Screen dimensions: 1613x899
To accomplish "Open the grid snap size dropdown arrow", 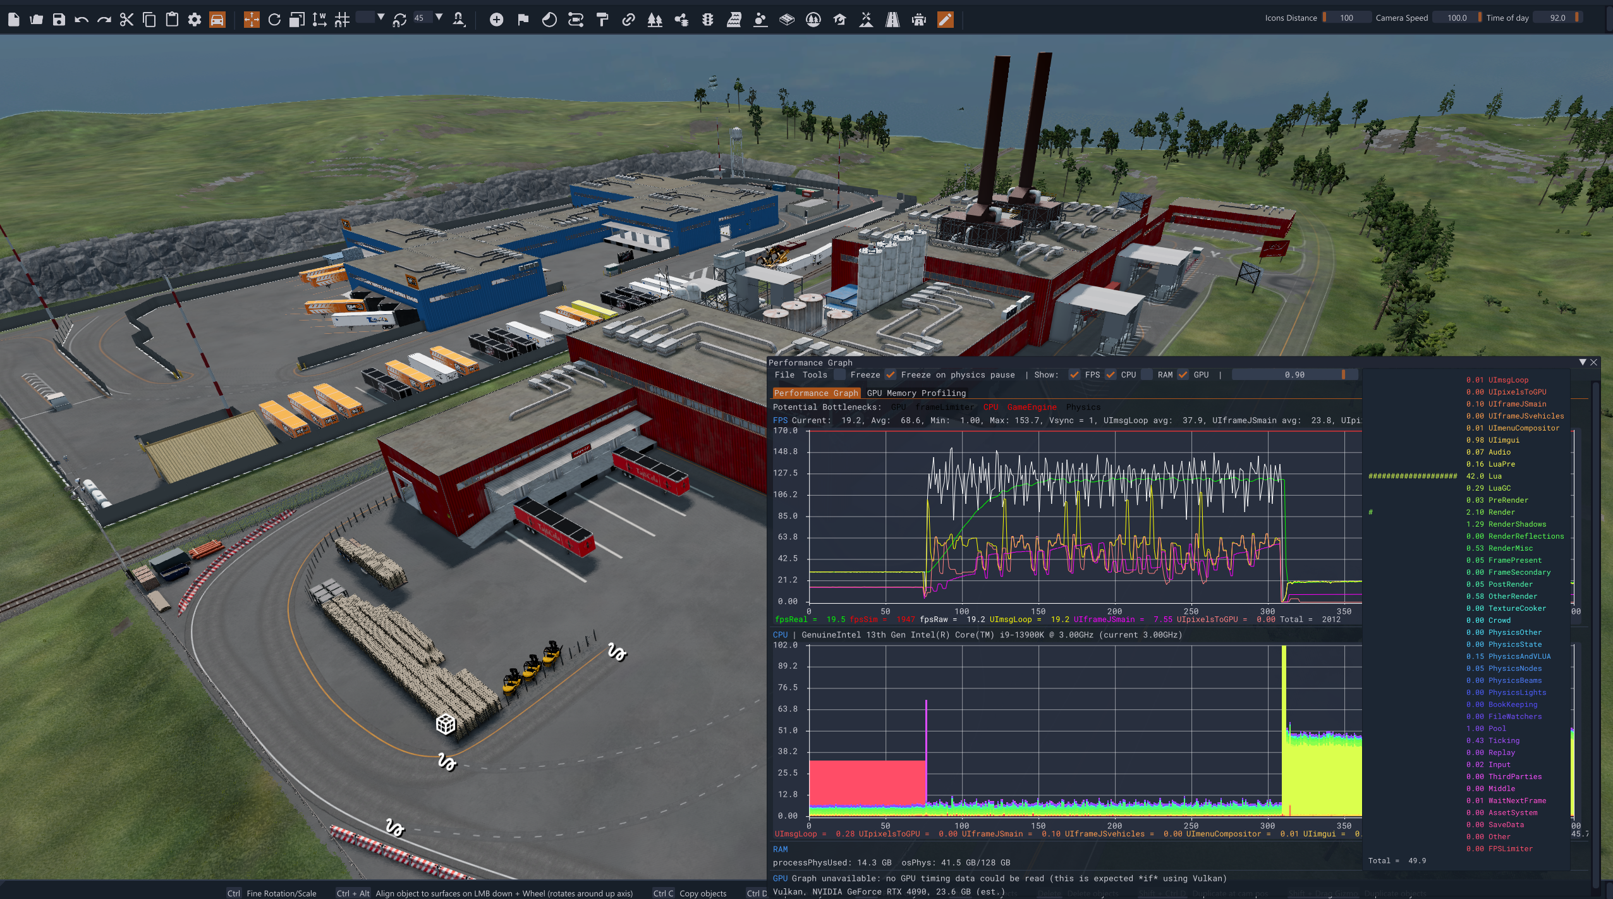I will pos(380,18).
